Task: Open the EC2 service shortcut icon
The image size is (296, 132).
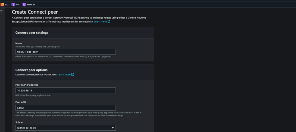Action: point(2,5)
